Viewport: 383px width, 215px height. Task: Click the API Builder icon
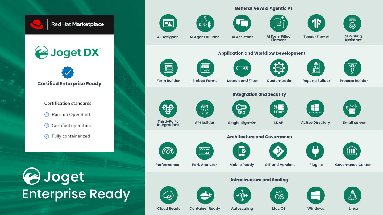(205, 109)
